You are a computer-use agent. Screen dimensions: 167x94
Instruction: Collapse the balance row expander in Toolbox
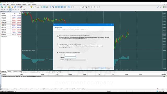pyautogui.click(x=2, y=76)
